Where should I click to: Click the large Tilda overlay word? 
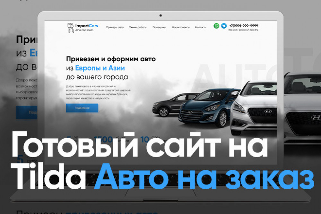point(48,176)
